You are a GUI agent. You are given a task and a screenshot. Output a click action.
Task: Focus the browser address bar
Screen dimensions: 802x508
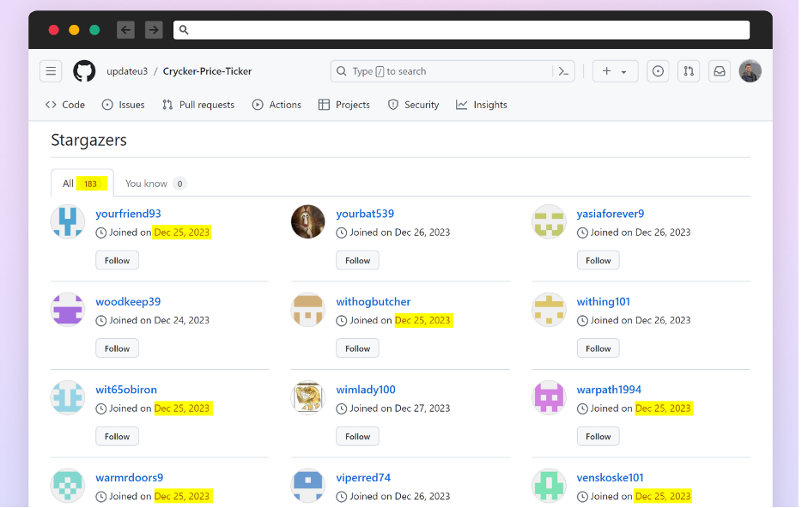point(461,30)
